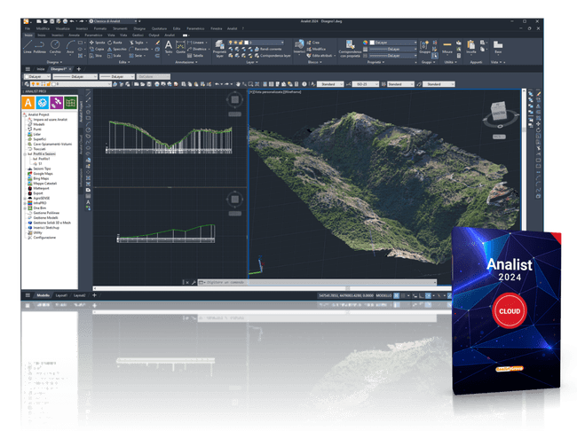Click Corrispondenza con proprietà tool

350,49
